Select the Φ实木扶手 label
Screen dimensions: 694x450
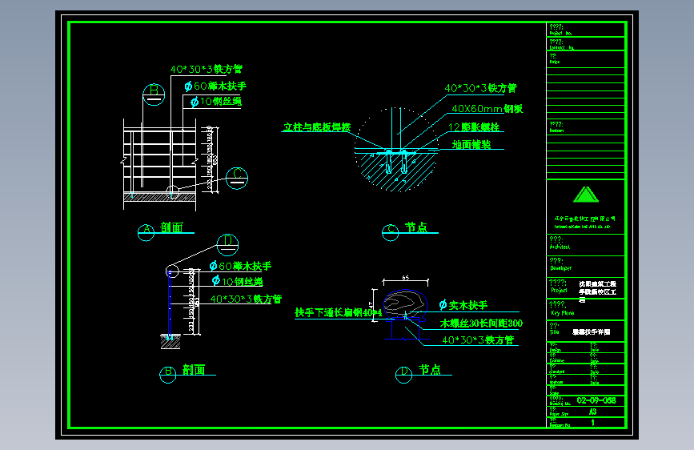tap(463, 305)
